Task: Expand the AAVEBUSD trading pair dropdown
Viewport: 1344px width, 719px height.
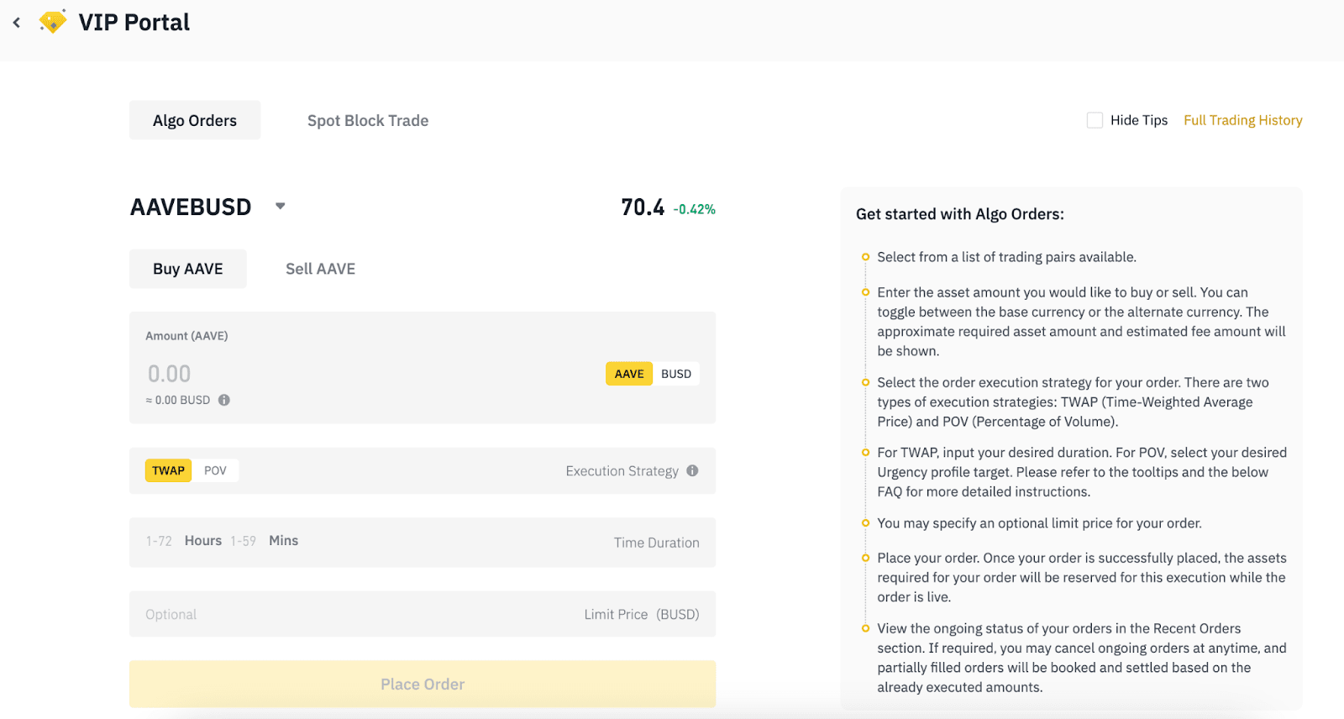Action: coord(281,207)
